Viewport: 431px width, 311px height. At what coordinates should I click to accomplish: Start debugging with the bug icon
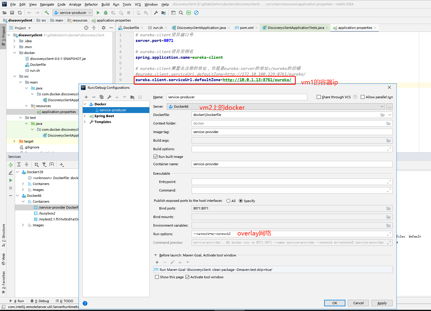(106, 13)
